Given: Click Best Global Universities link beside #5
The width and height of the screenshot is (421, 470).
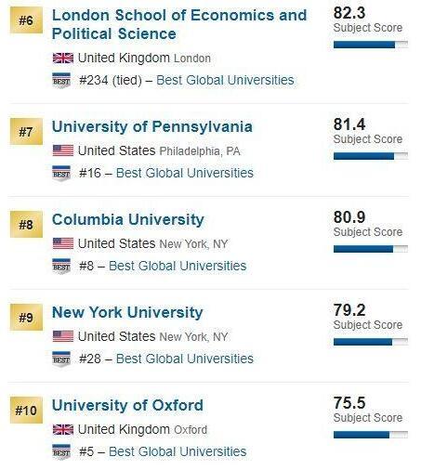Looking at the screenshot, I should [x=178, y=451].
